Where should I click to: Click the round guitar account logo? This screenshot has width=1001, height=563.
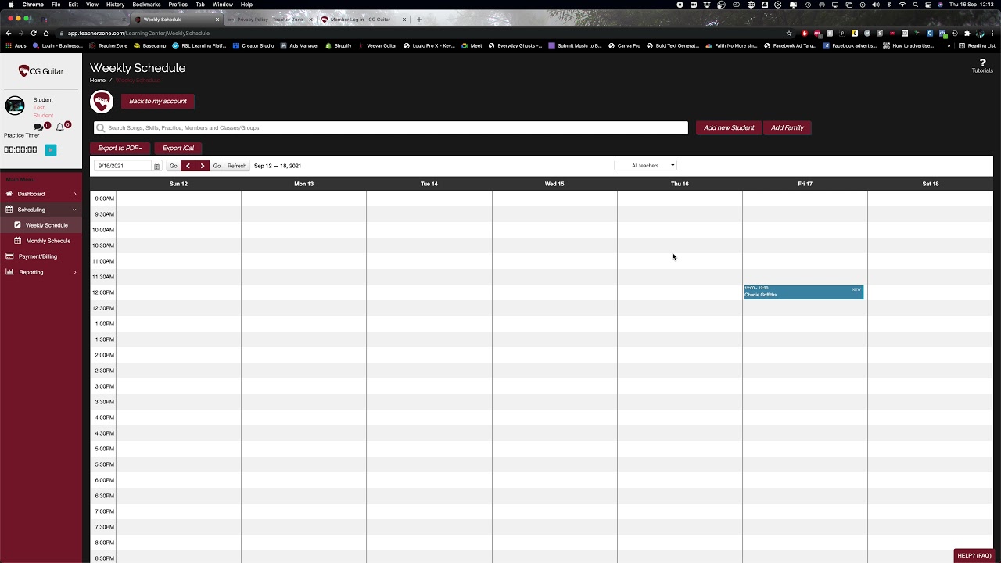102,102
